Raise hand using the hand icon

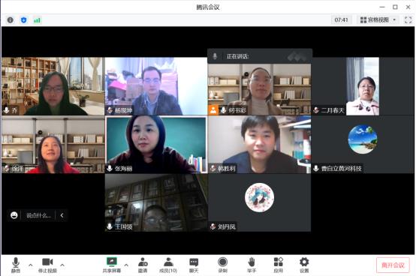(252, 265)
